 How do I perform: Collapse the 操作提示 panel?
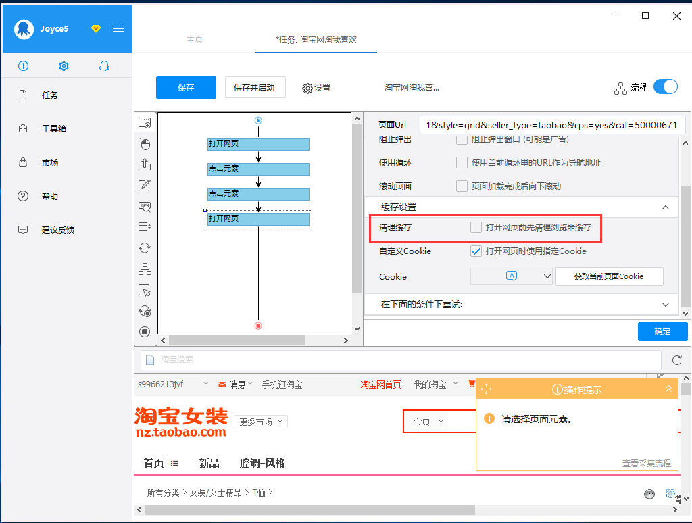668,389
